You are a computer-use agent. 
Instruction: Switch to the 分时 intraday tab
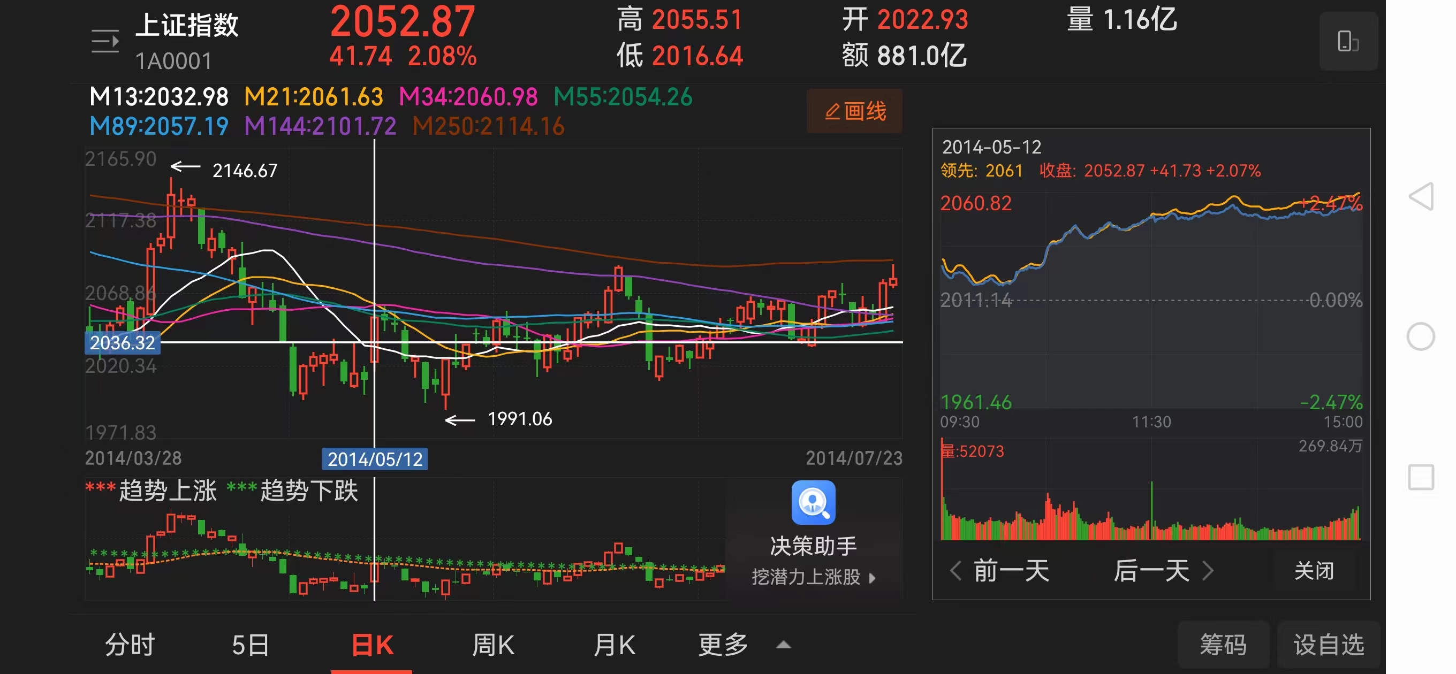[x=129, y=644]
